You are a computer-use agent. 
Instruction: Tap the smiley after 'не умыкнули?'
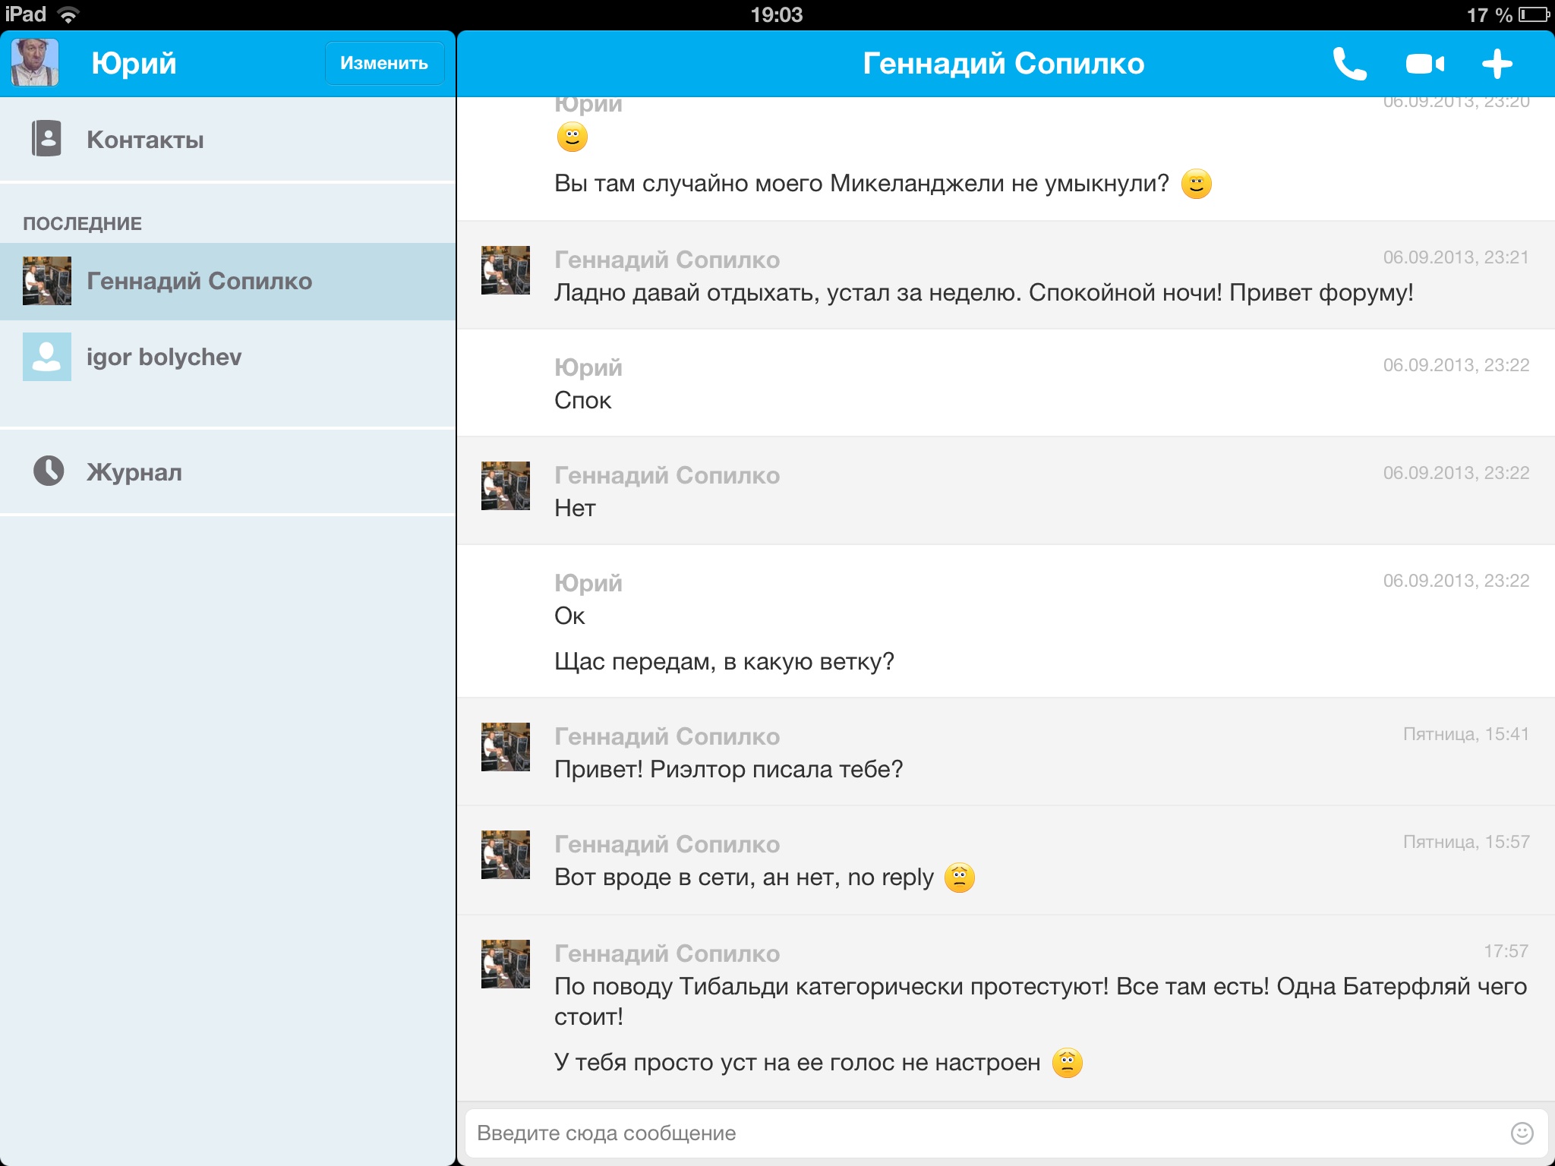(1196, 184)
